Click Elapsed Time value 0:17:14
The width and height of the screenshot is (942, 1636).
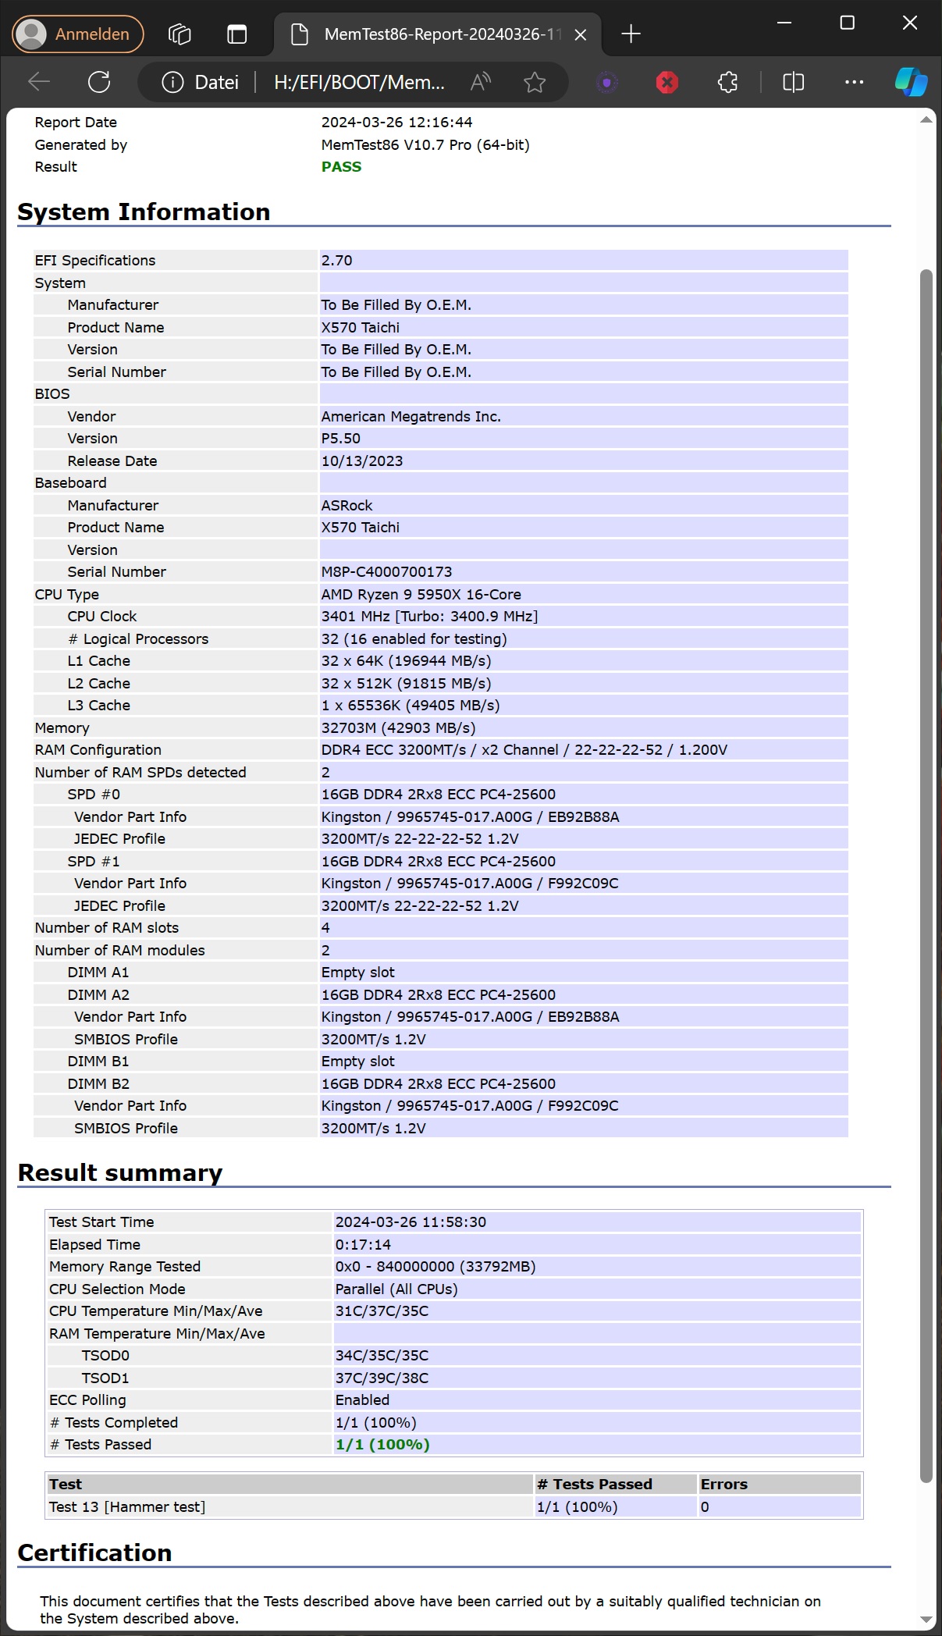point(363,1245)
